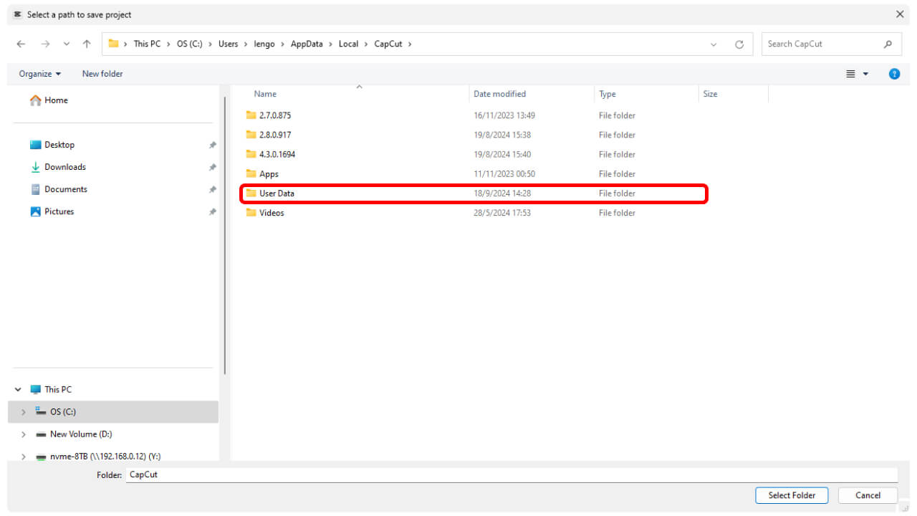Viewport: 917px width, 516px height.
Task: Open the Help question mark icon
Action: click(x=894, y=74)
